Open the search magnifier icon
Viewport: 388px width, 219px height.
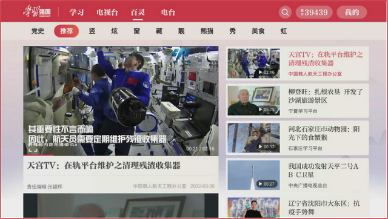[x=285, y=12]
